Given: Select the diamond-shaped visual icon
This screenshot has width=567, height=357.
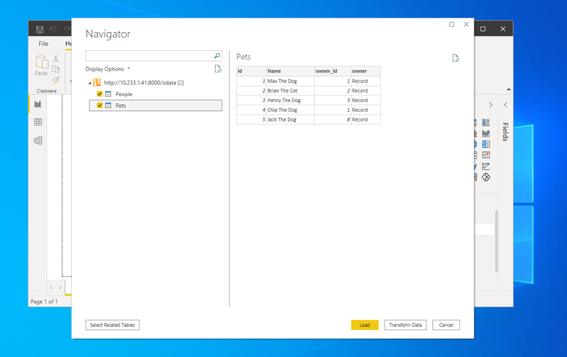Looking at the screenshot, I should click(x=486, y=177).
